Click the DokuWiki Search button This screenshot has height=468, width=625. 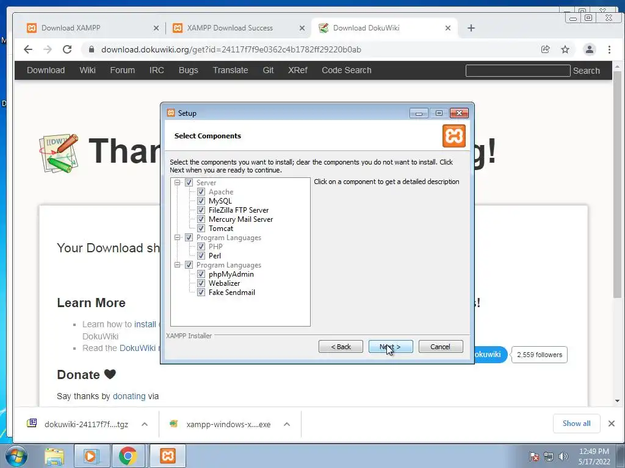[587, 71]
